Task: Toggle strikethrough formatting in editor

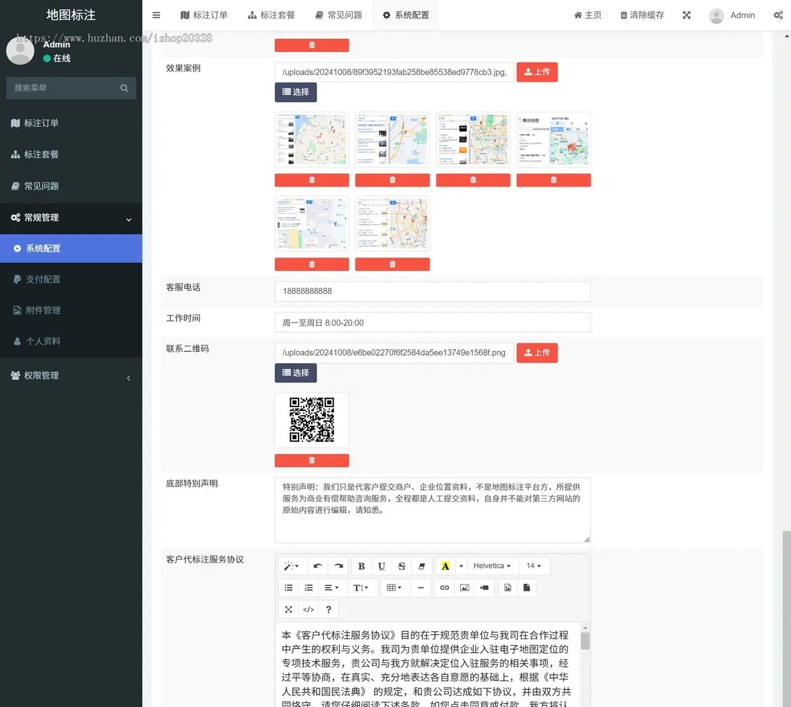Action: click(401, 566)
